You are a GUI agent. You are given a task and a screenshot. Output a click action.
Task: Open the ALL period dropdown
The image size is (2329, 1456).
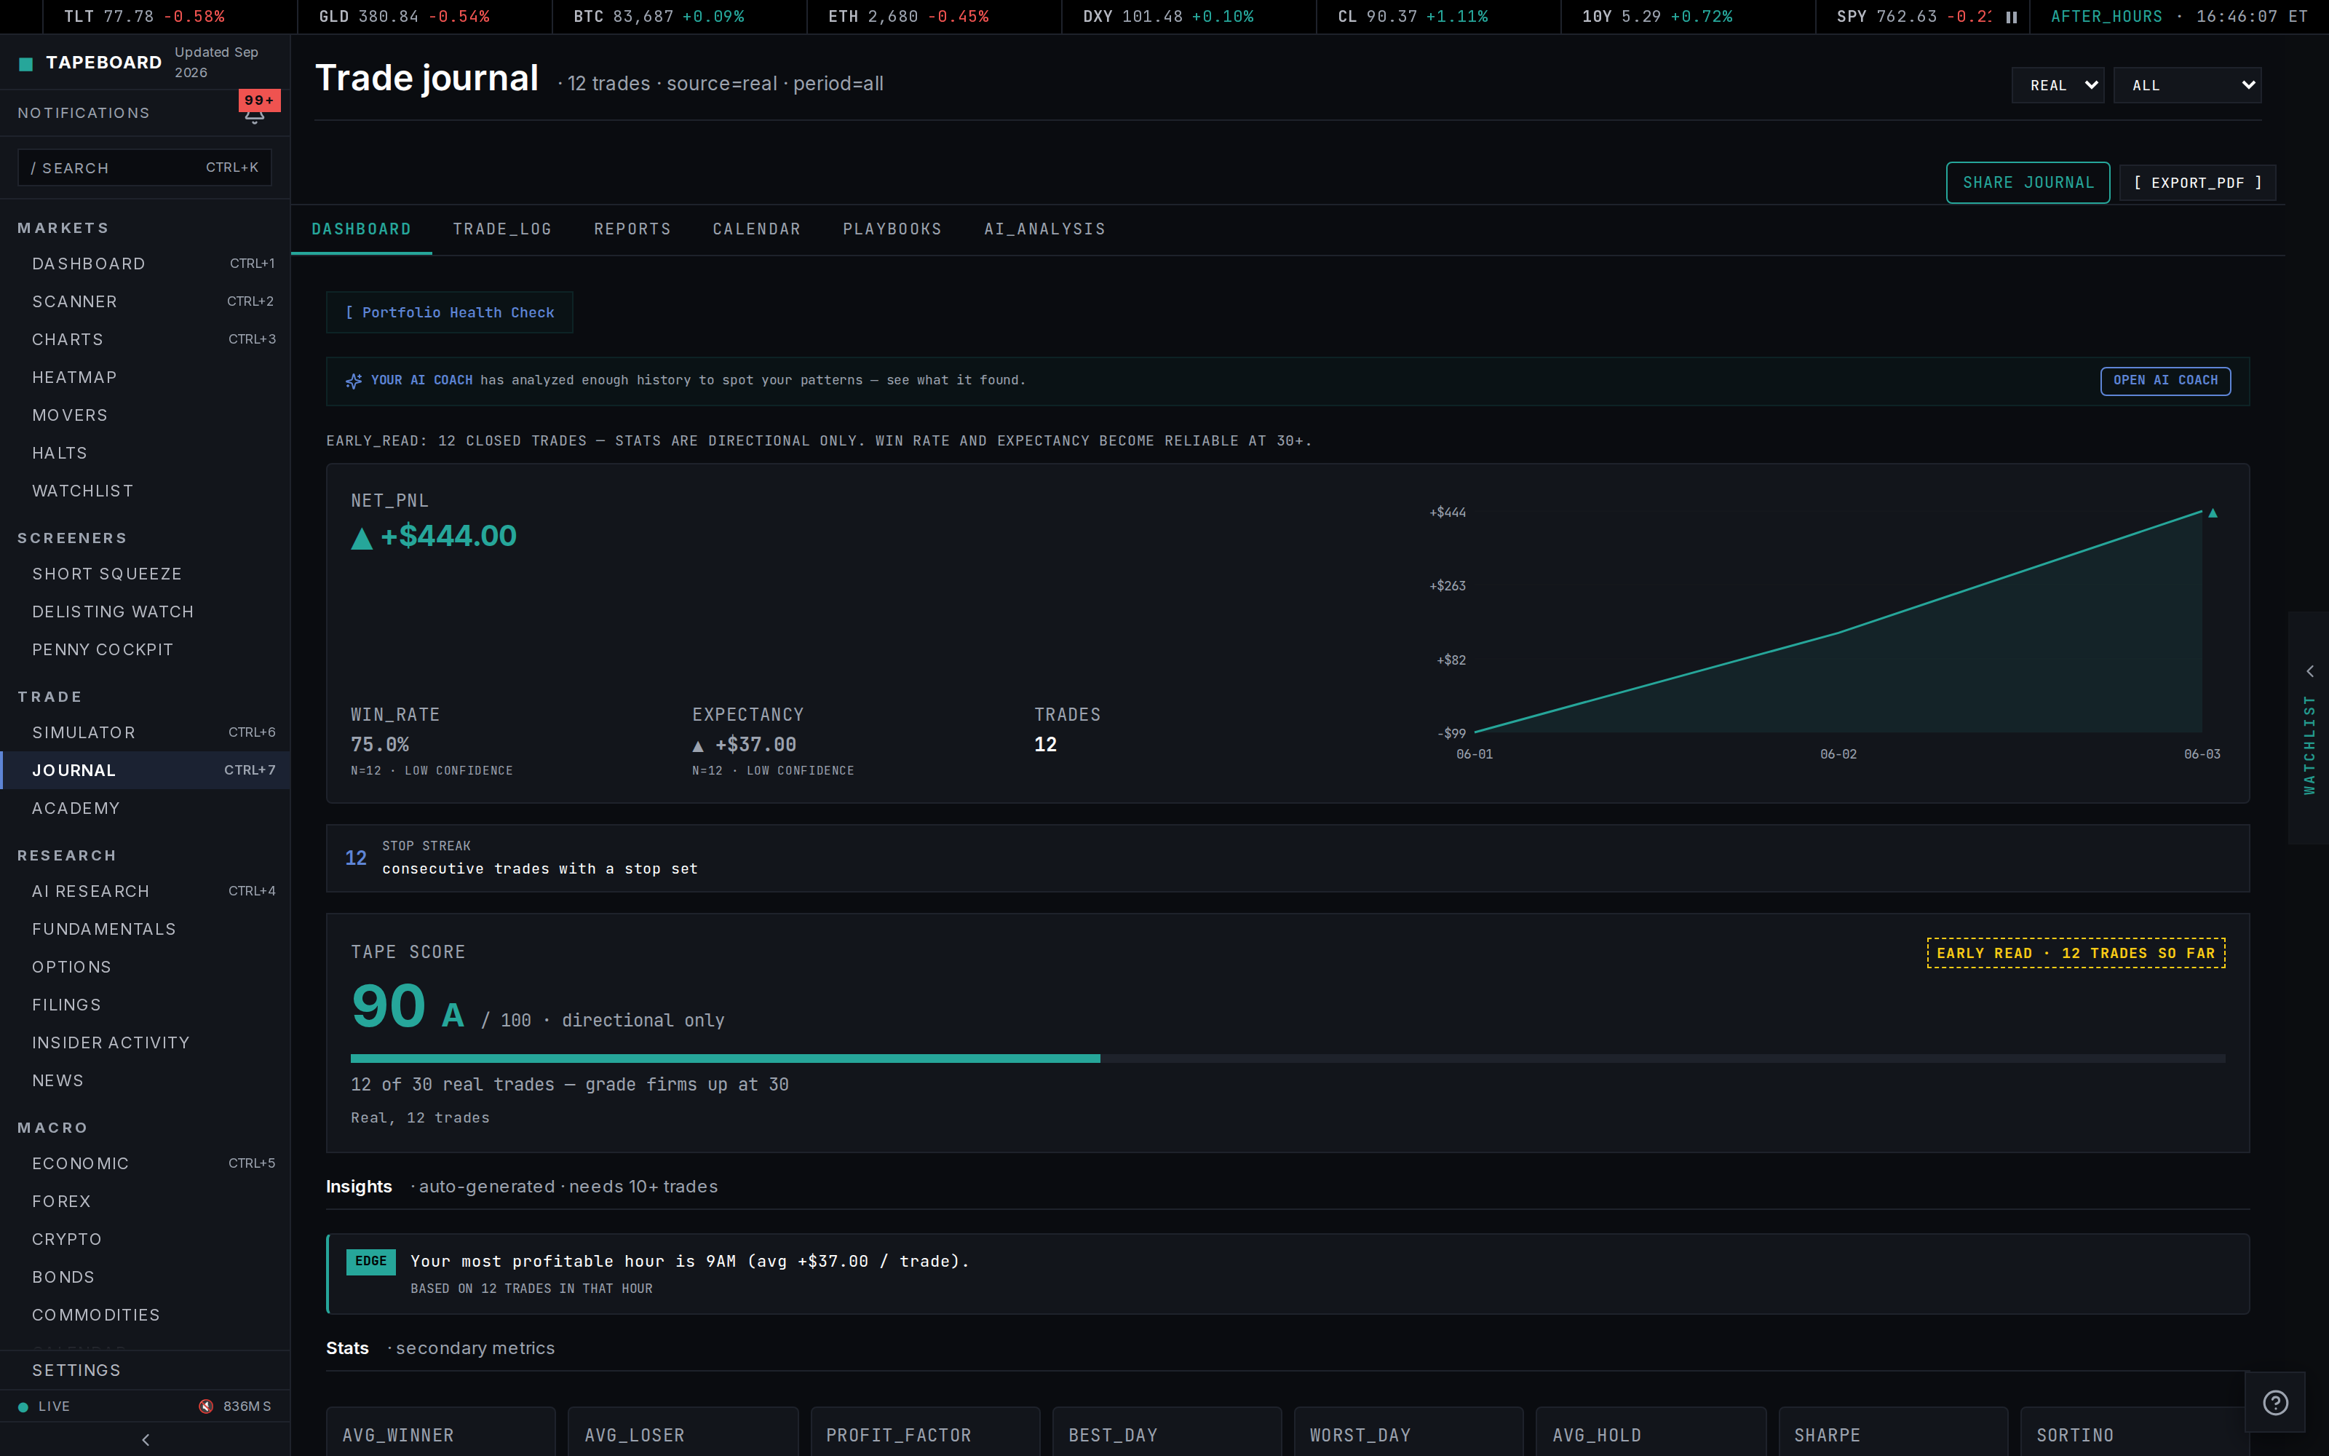(x=2186, y=86)
